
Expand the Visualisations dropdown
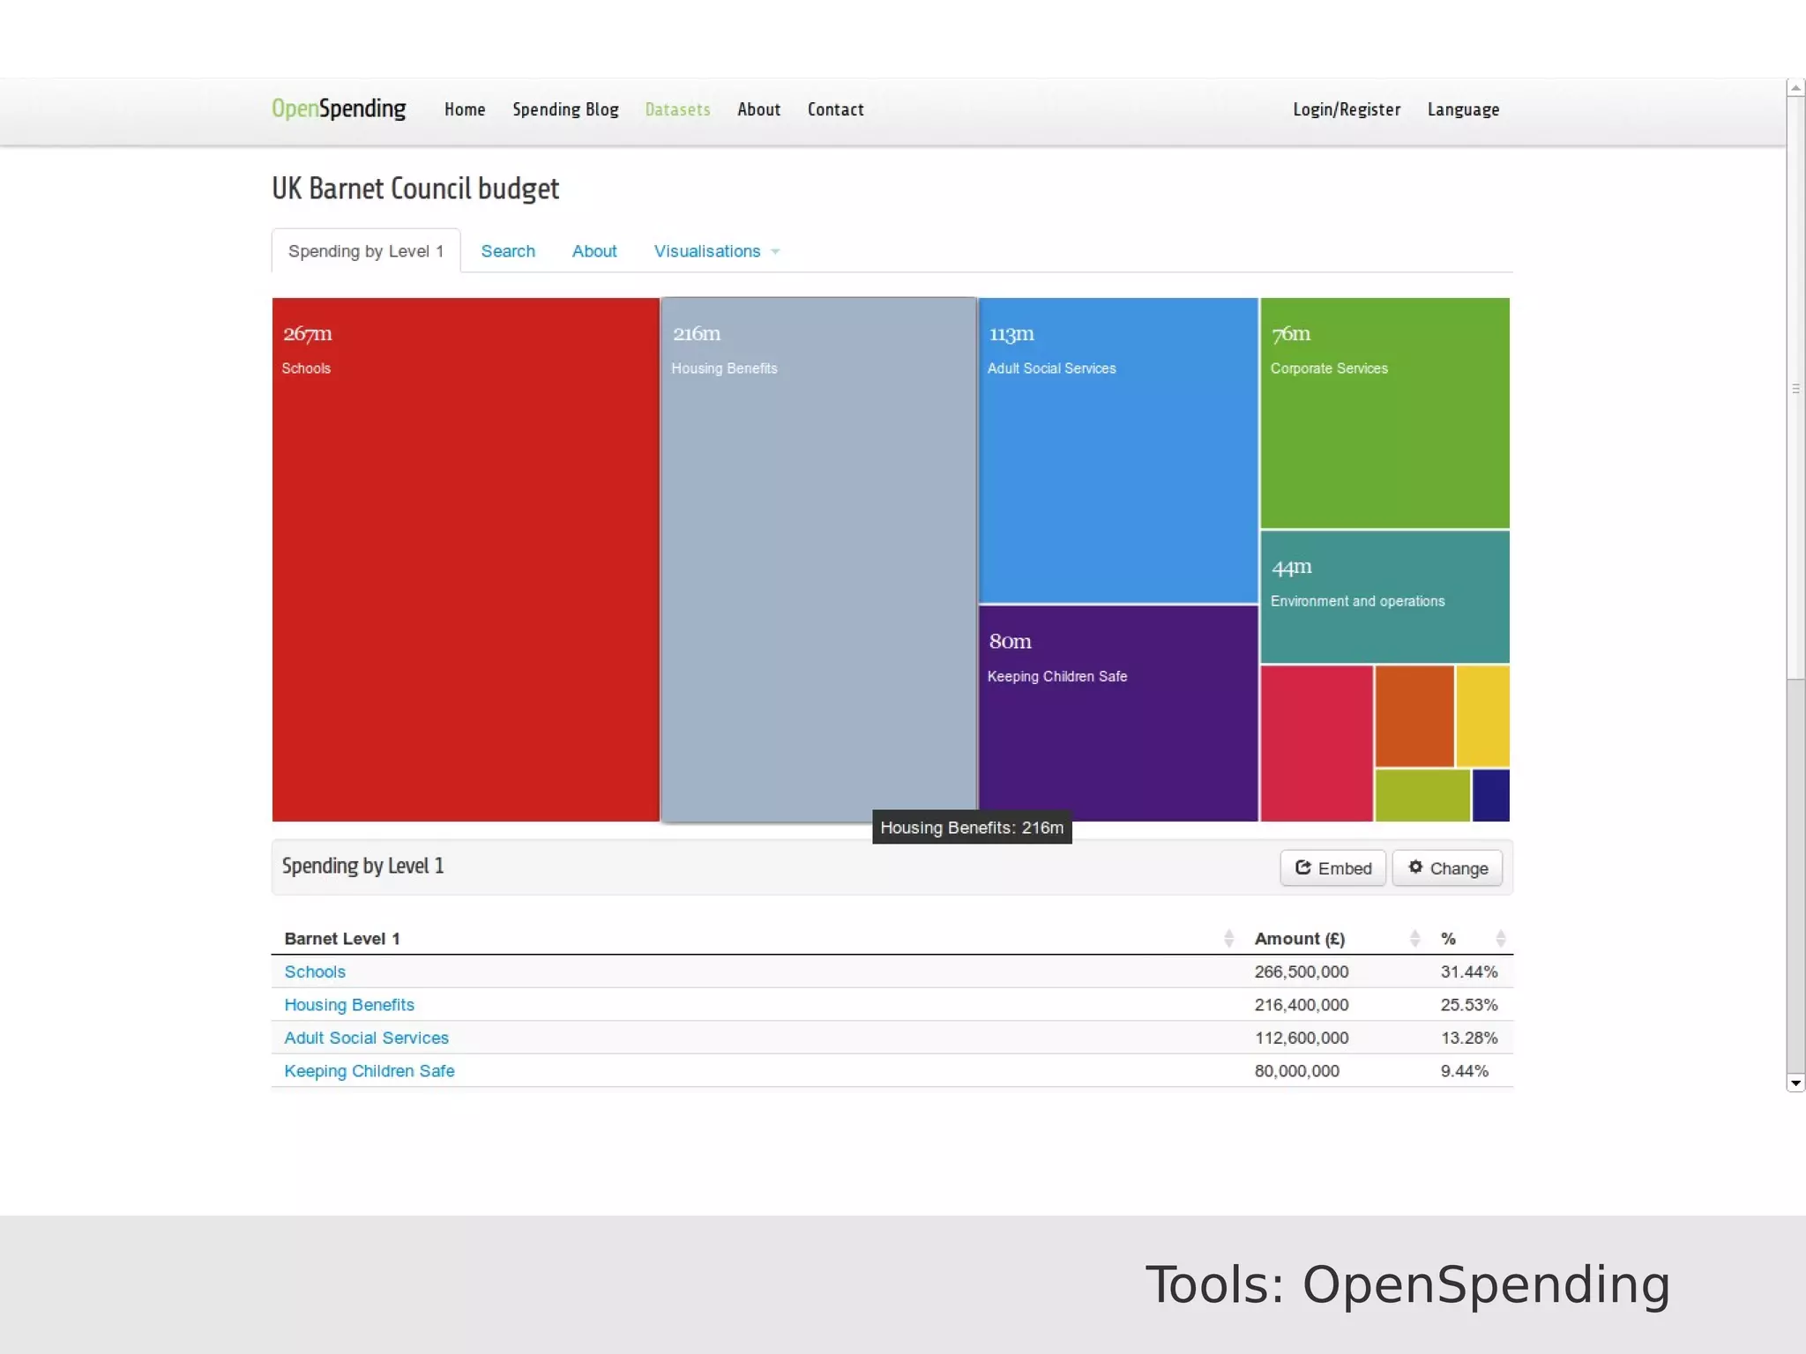click(716, 251)
